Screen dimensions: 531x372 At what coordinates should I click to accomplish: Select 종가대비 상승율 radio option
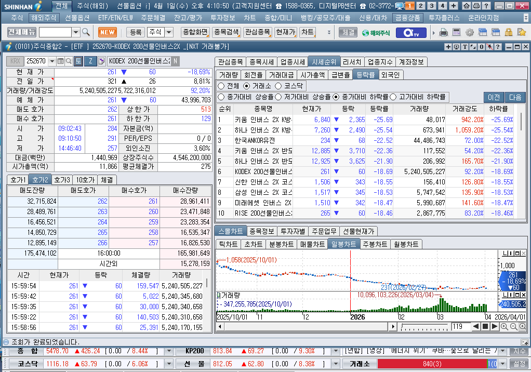tap(221, 97)
